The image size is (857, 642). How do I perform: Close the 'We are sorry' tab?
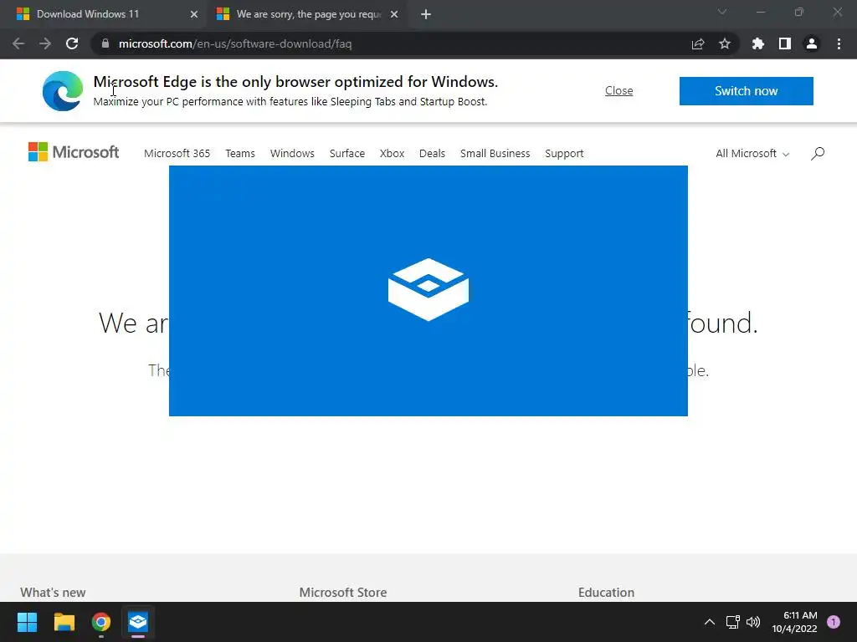point(394,14)
